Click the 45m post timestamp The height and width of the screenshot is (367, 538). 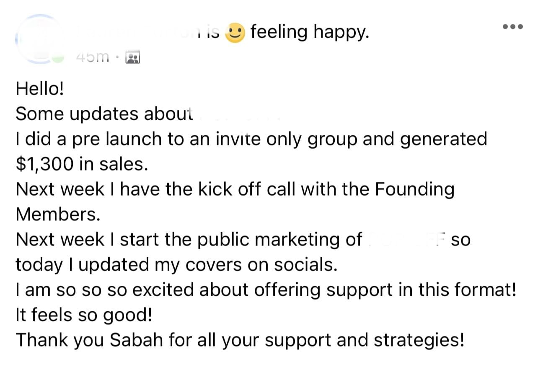coord(93,57)
